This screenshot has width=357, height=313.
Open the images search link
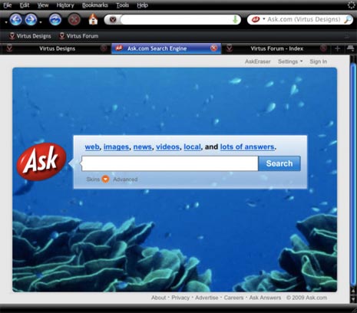pyautogui.click(x=116, y=147)
